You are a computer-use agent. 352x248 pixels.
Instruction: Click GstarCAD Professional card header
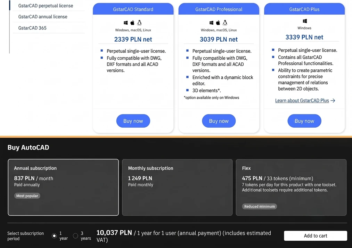point(219,9)
